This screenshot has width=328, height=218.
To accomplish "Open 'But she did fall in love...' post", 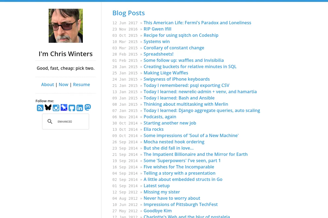I will point(169,148).
